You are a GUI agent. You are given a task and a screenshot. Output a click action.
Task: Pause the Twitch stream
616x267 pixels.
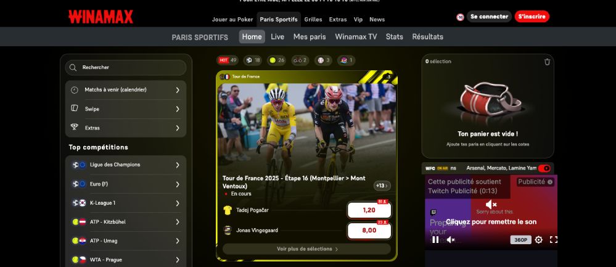[435, 239]
